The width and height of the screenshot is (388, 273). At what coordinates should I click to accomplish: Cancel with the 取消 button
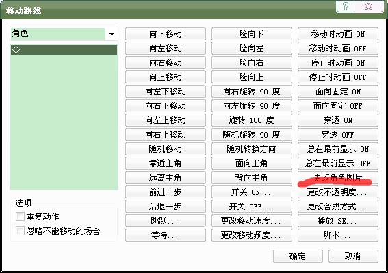click(353, 256)
